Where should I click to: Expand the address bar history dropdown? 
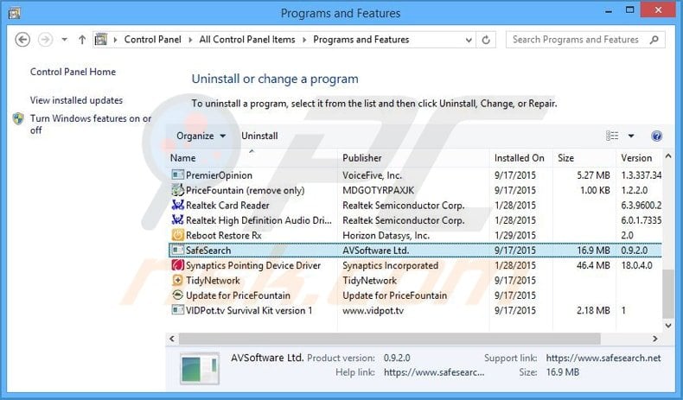click(x=469, y=40)
